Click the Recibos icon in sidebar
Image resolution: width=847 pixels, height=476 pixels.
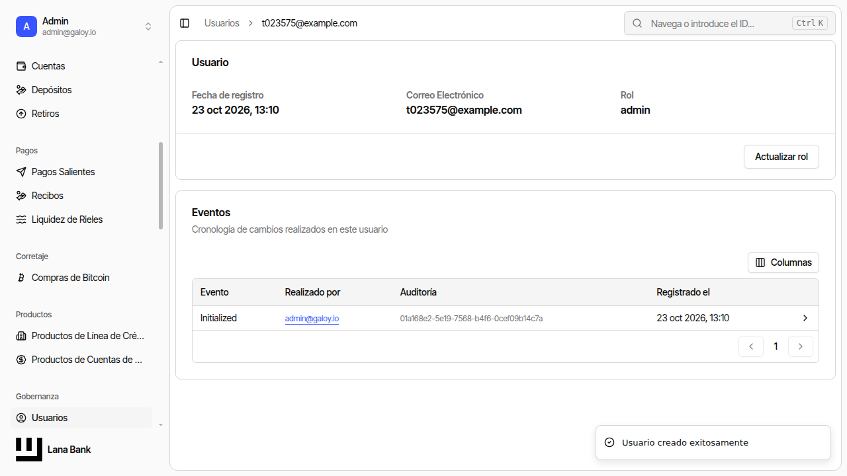click(21, 196)
